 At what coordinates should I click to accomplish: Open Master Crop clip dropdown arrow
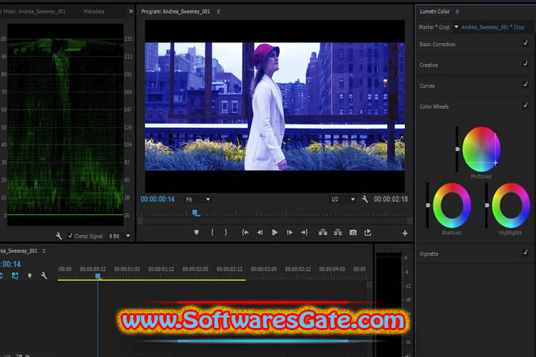coord(456,27)
